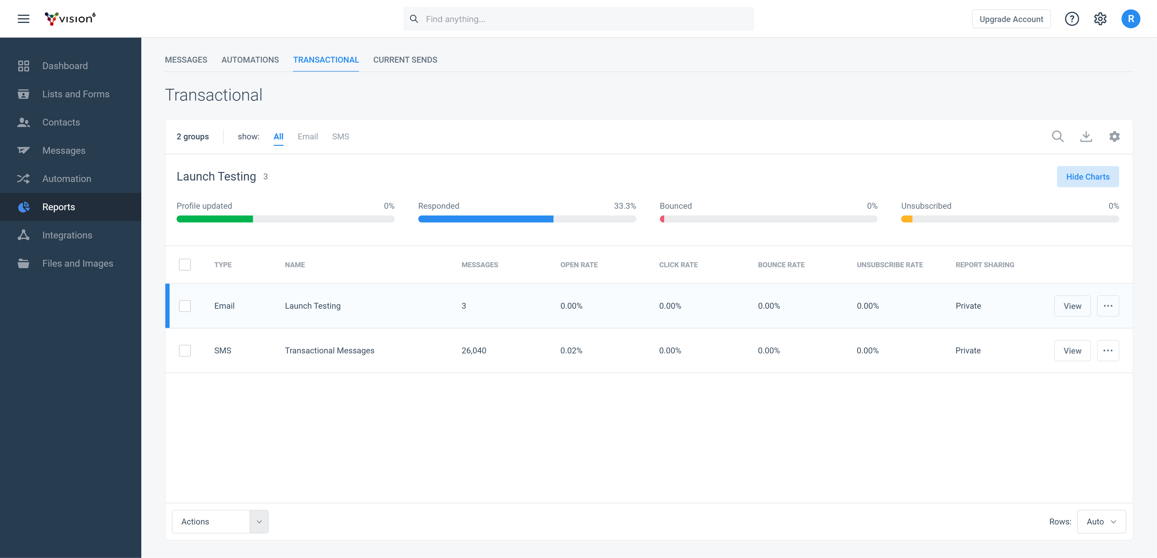The width and height of the screenshot is (1157, 558).
Task: Download the transactional report data
Action: tap(1086, 136)
